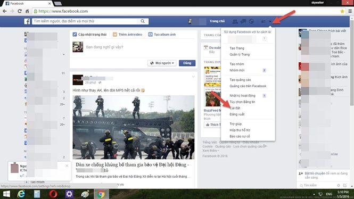Click Facebook logo in the blue bar
354x199 pixels.
click(x=27, y=21)
